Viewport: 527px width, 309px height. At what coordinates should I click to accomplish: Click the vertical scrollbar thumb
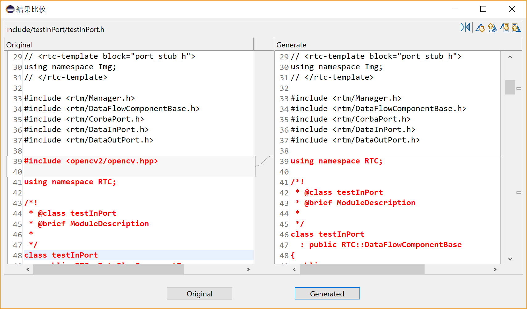510,87
